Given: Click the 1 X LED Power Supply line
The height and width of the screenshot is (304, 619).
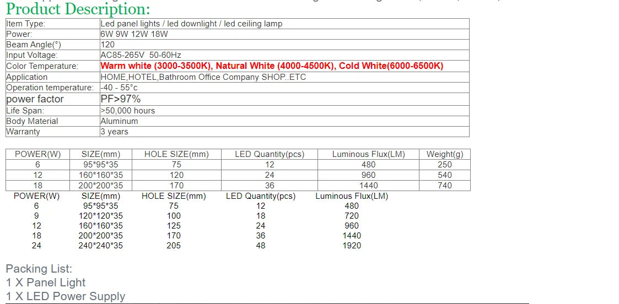Looking at the screenshot, I should point(66,296).
